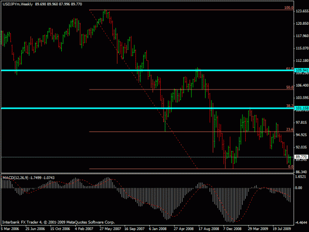Image resolution: width=309 pixels, height=232 pixels.
Task: Click the current price label 89.770
Action: (x=301, y=157)
